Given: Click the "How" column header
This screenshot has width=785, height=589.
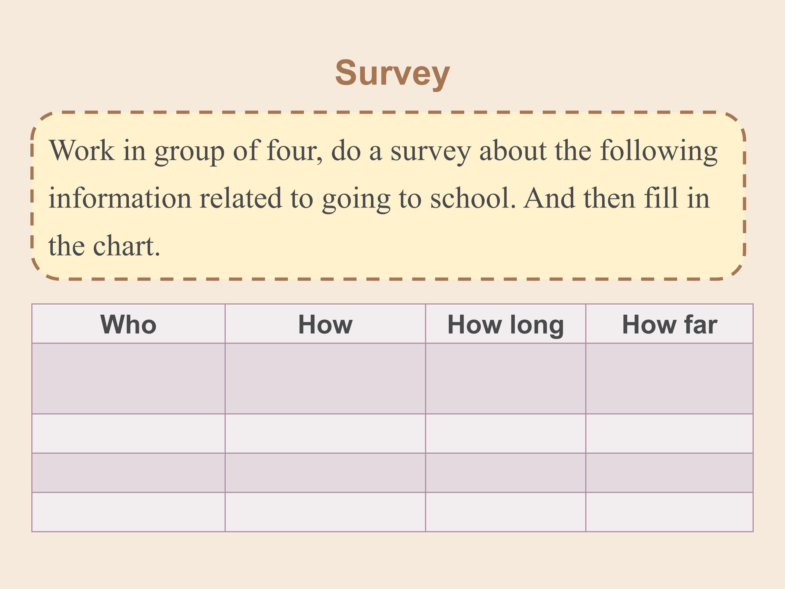Looking at the screenshot, I should pos(325,324).
